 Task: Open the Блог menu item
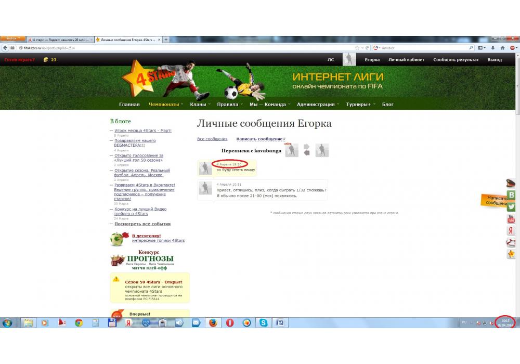point(388,105)
